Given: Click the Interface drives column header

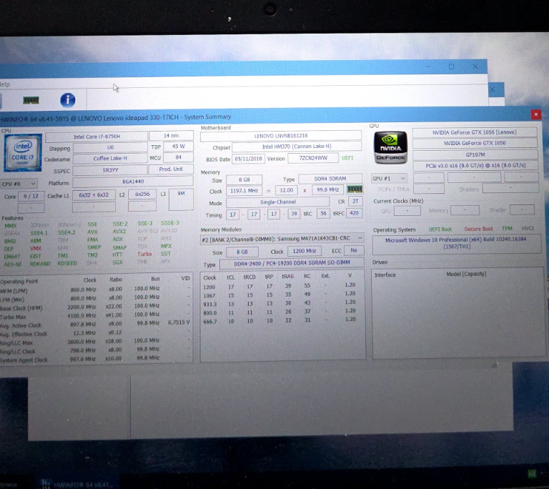Looking at the screenshot, I should pyautogui.click(x=385, y=275).
